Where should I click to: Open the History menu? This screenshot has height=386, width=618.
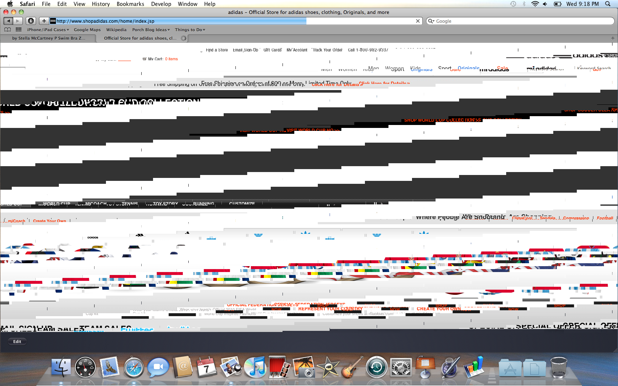[101, 4]
